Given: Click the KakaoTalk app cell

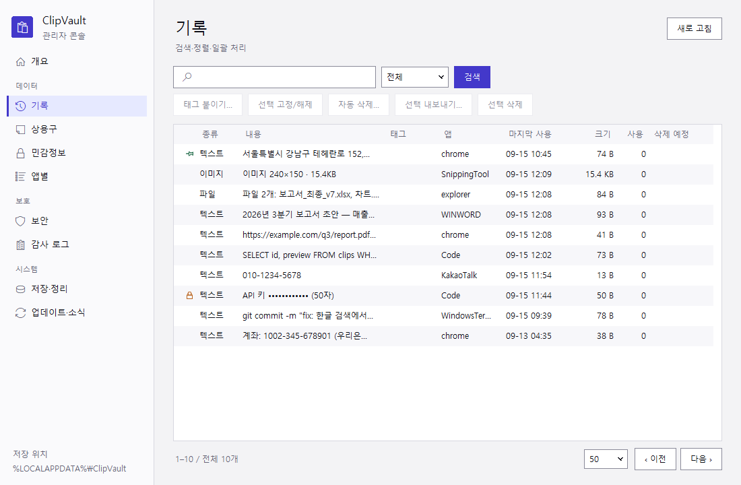Looking at the screenshot, I should 459,276.
